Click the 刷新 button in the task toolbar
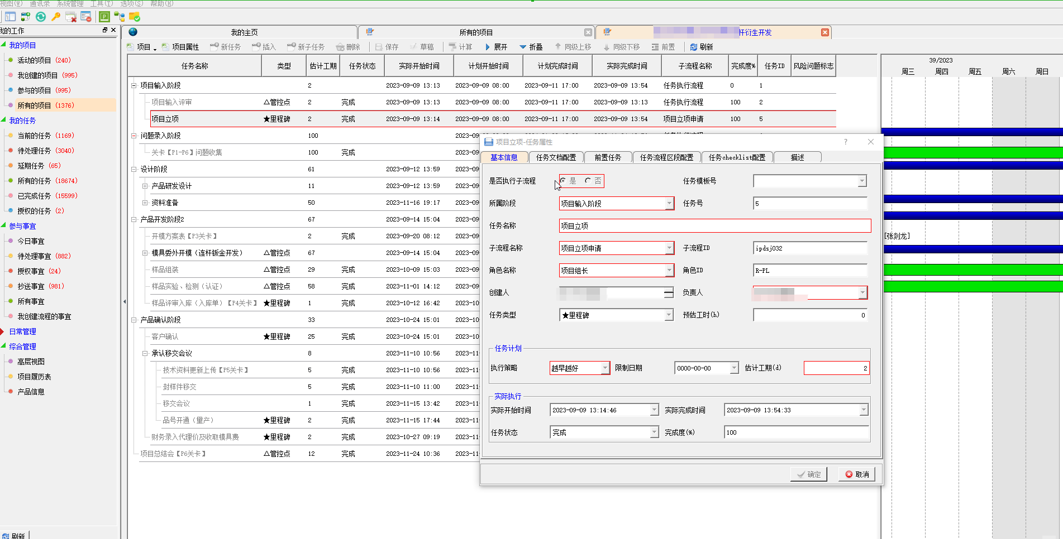Viewport: 1063px width, 539px height. (702, 47)
